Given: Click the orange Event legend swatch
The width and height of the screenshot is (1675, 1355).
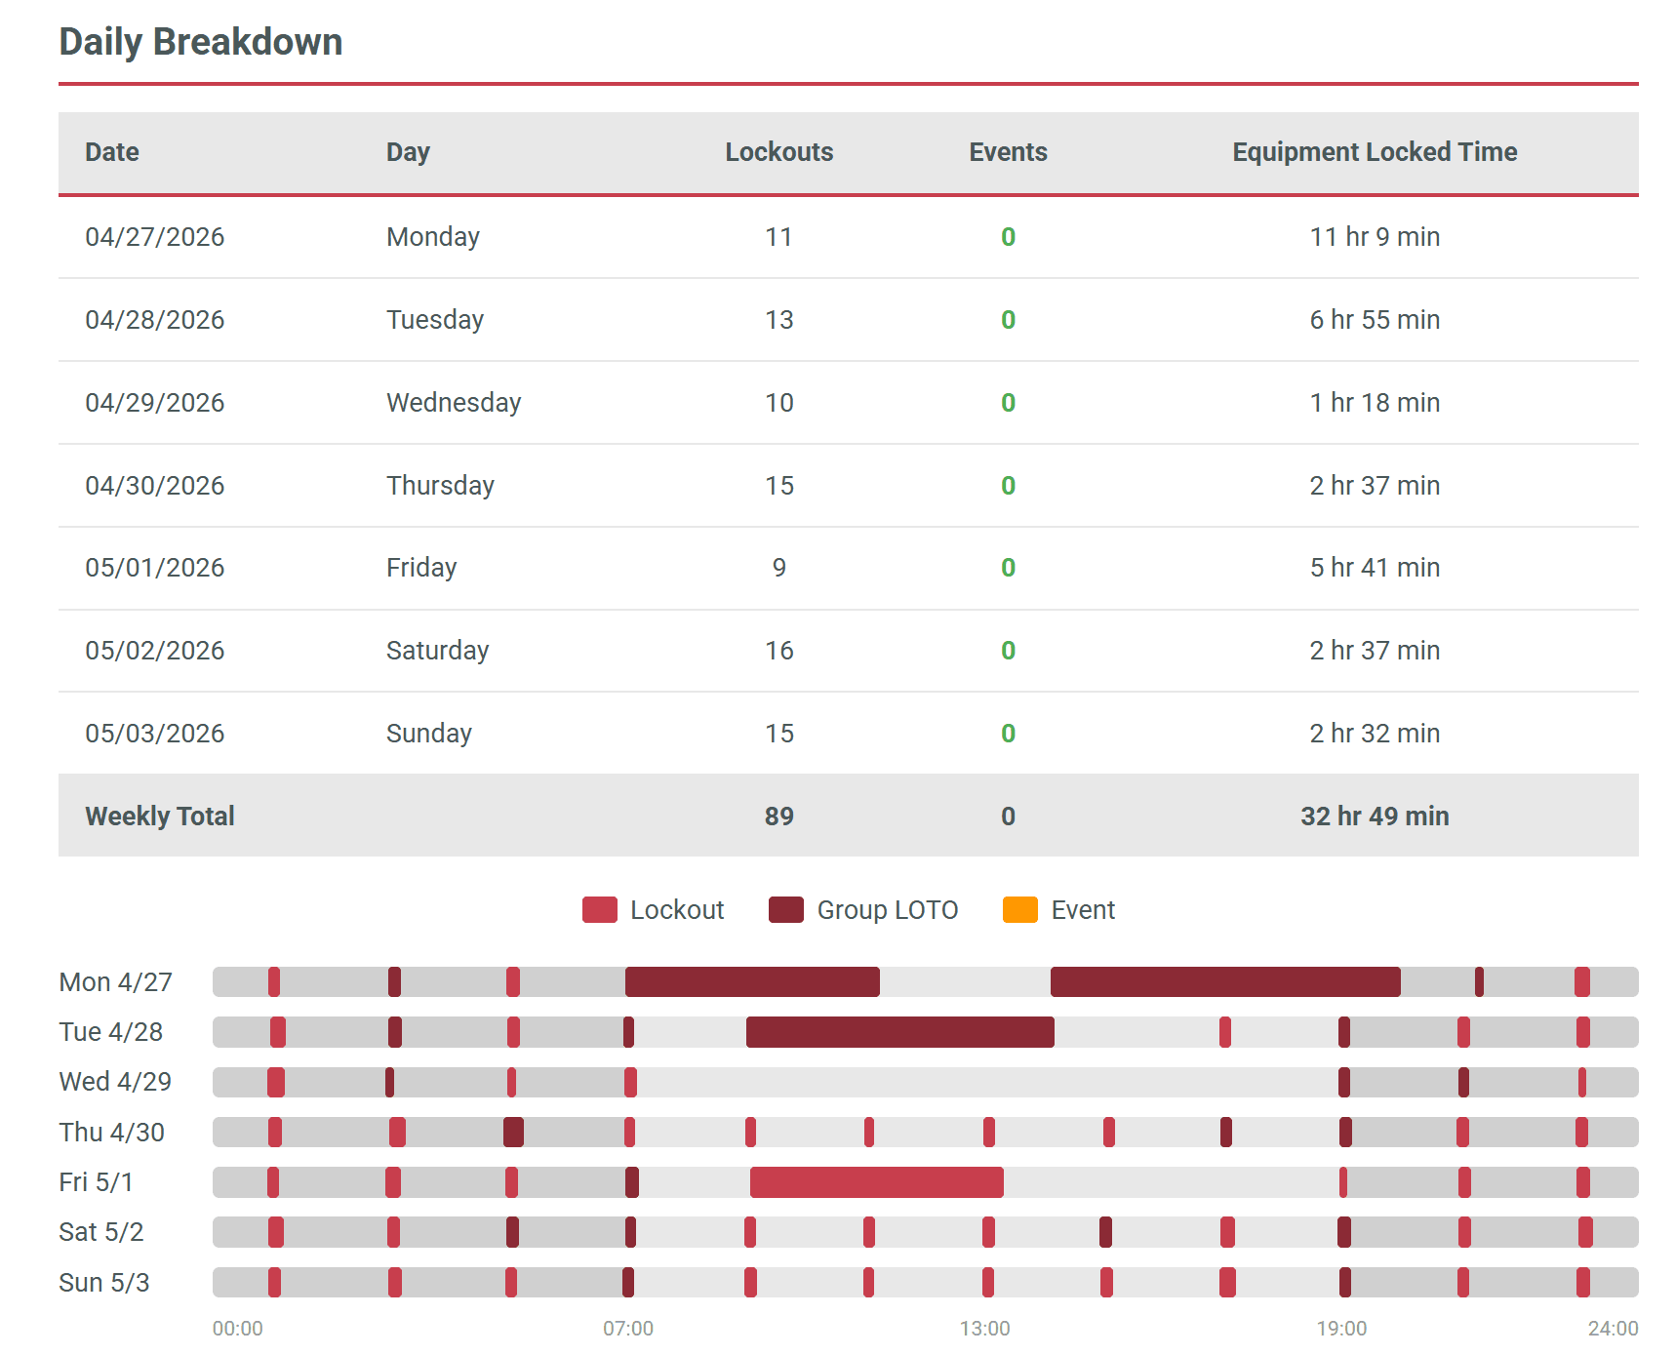Looking at the screenshot, I should point(1019,909).
